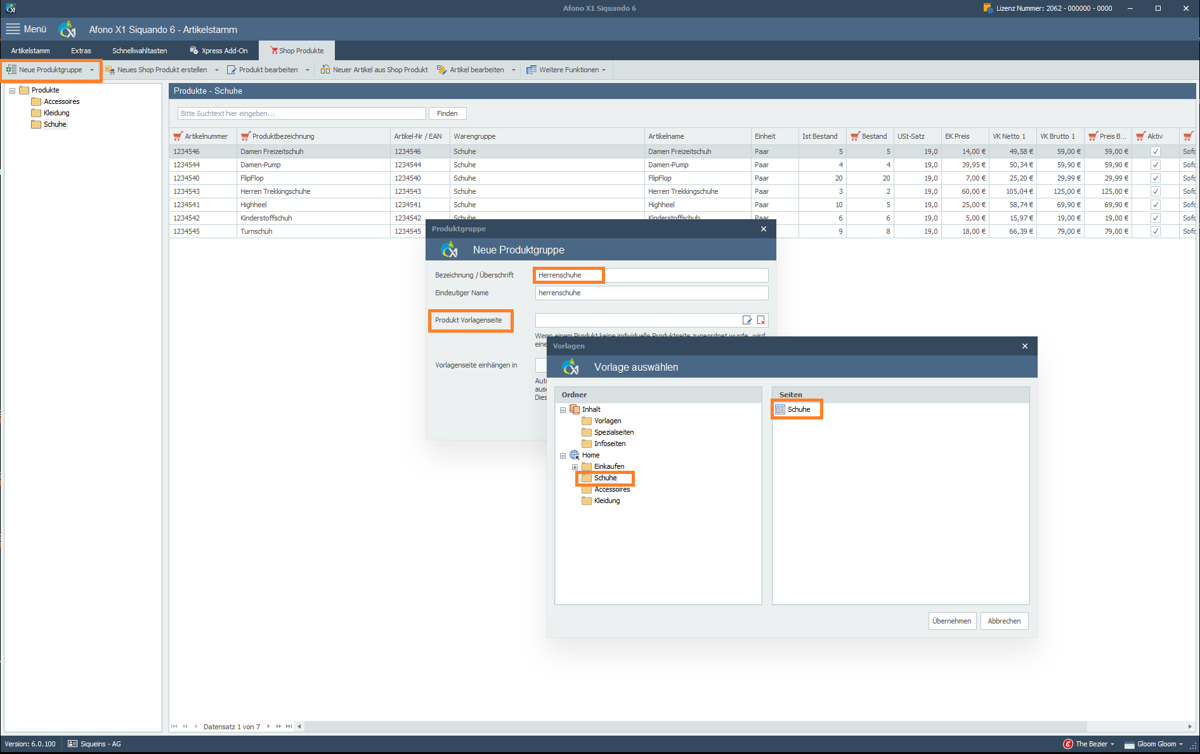The height and width of the screenshot is (754, 1200).
Task: Open the hamburger Menü icon
Action: 13,29
